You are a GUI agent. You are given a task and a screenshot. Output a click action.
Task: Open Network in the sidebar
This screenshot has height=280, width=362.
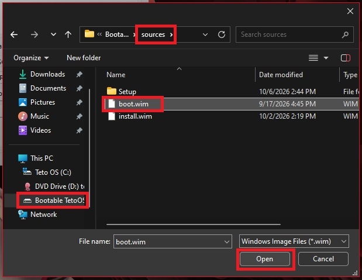click(43, 215)
